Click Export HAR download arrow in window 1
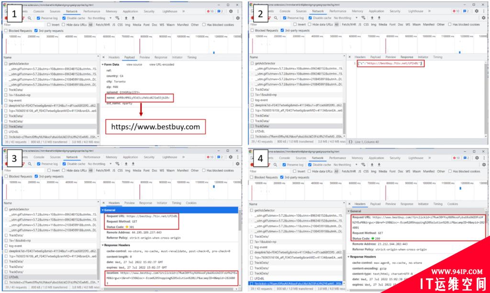This screenshot has height=293, width=490. point(133,18)
